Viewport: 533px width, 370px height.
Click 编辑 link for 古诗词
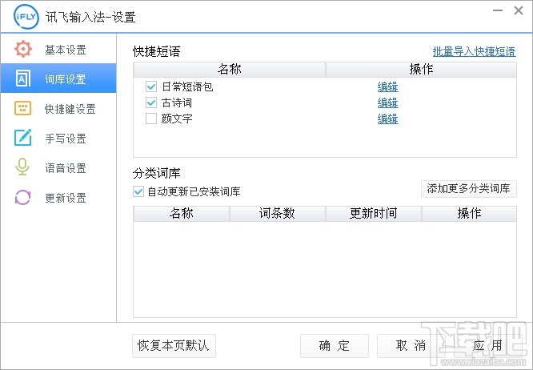pyautogui.click(x=388, y=103)
